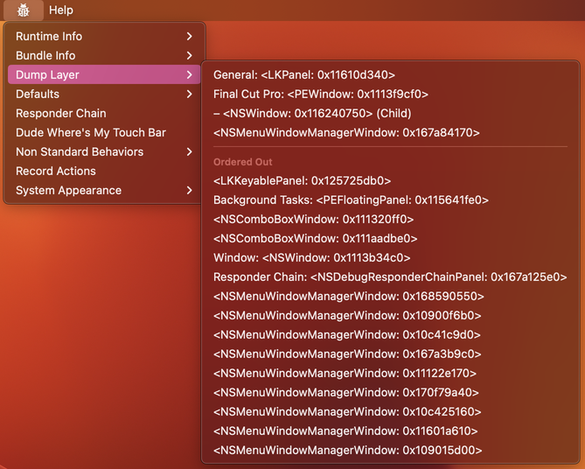Select NSMenuWindowManagerWindow 0x167a84170 entry
This screenshot has width=585, height=469.
(390, 132)
